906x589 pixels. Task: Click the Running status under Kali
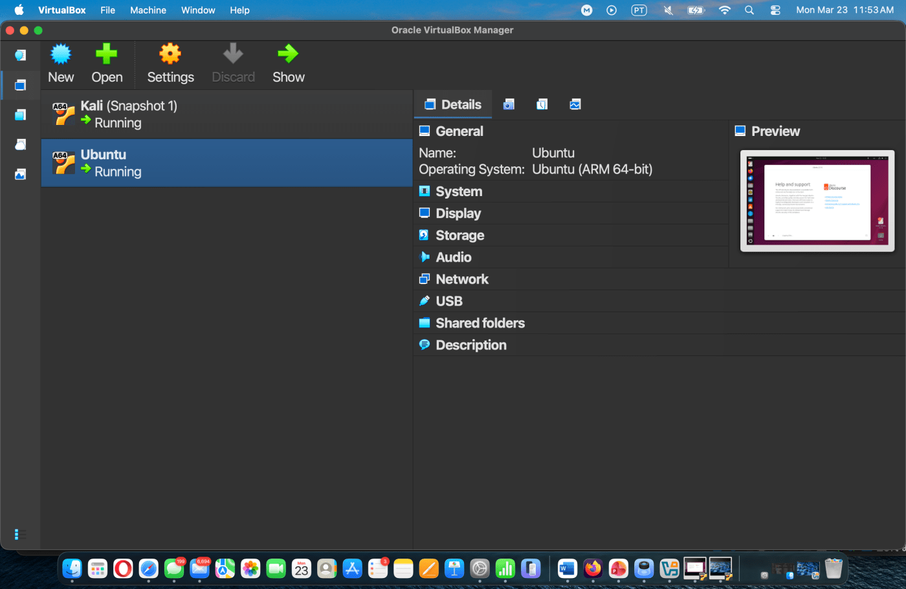click(118, 123)
